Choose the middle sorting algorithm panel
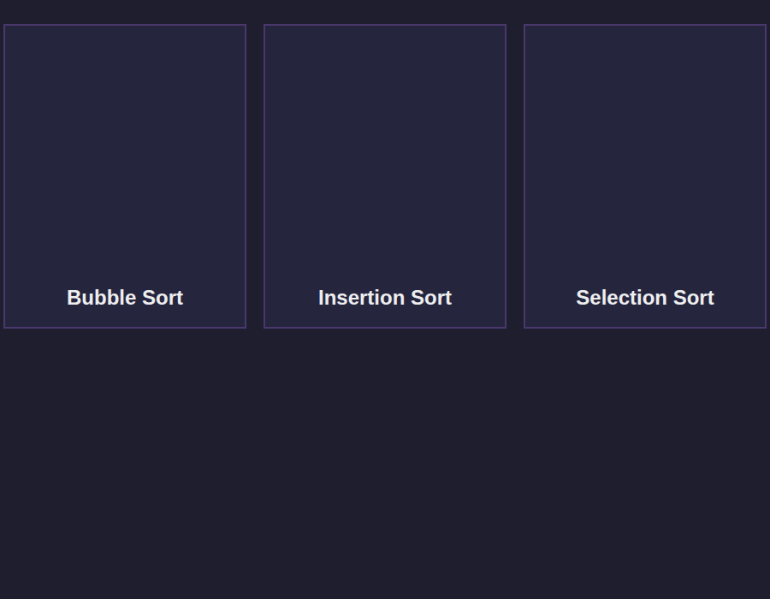 point(385,175)
